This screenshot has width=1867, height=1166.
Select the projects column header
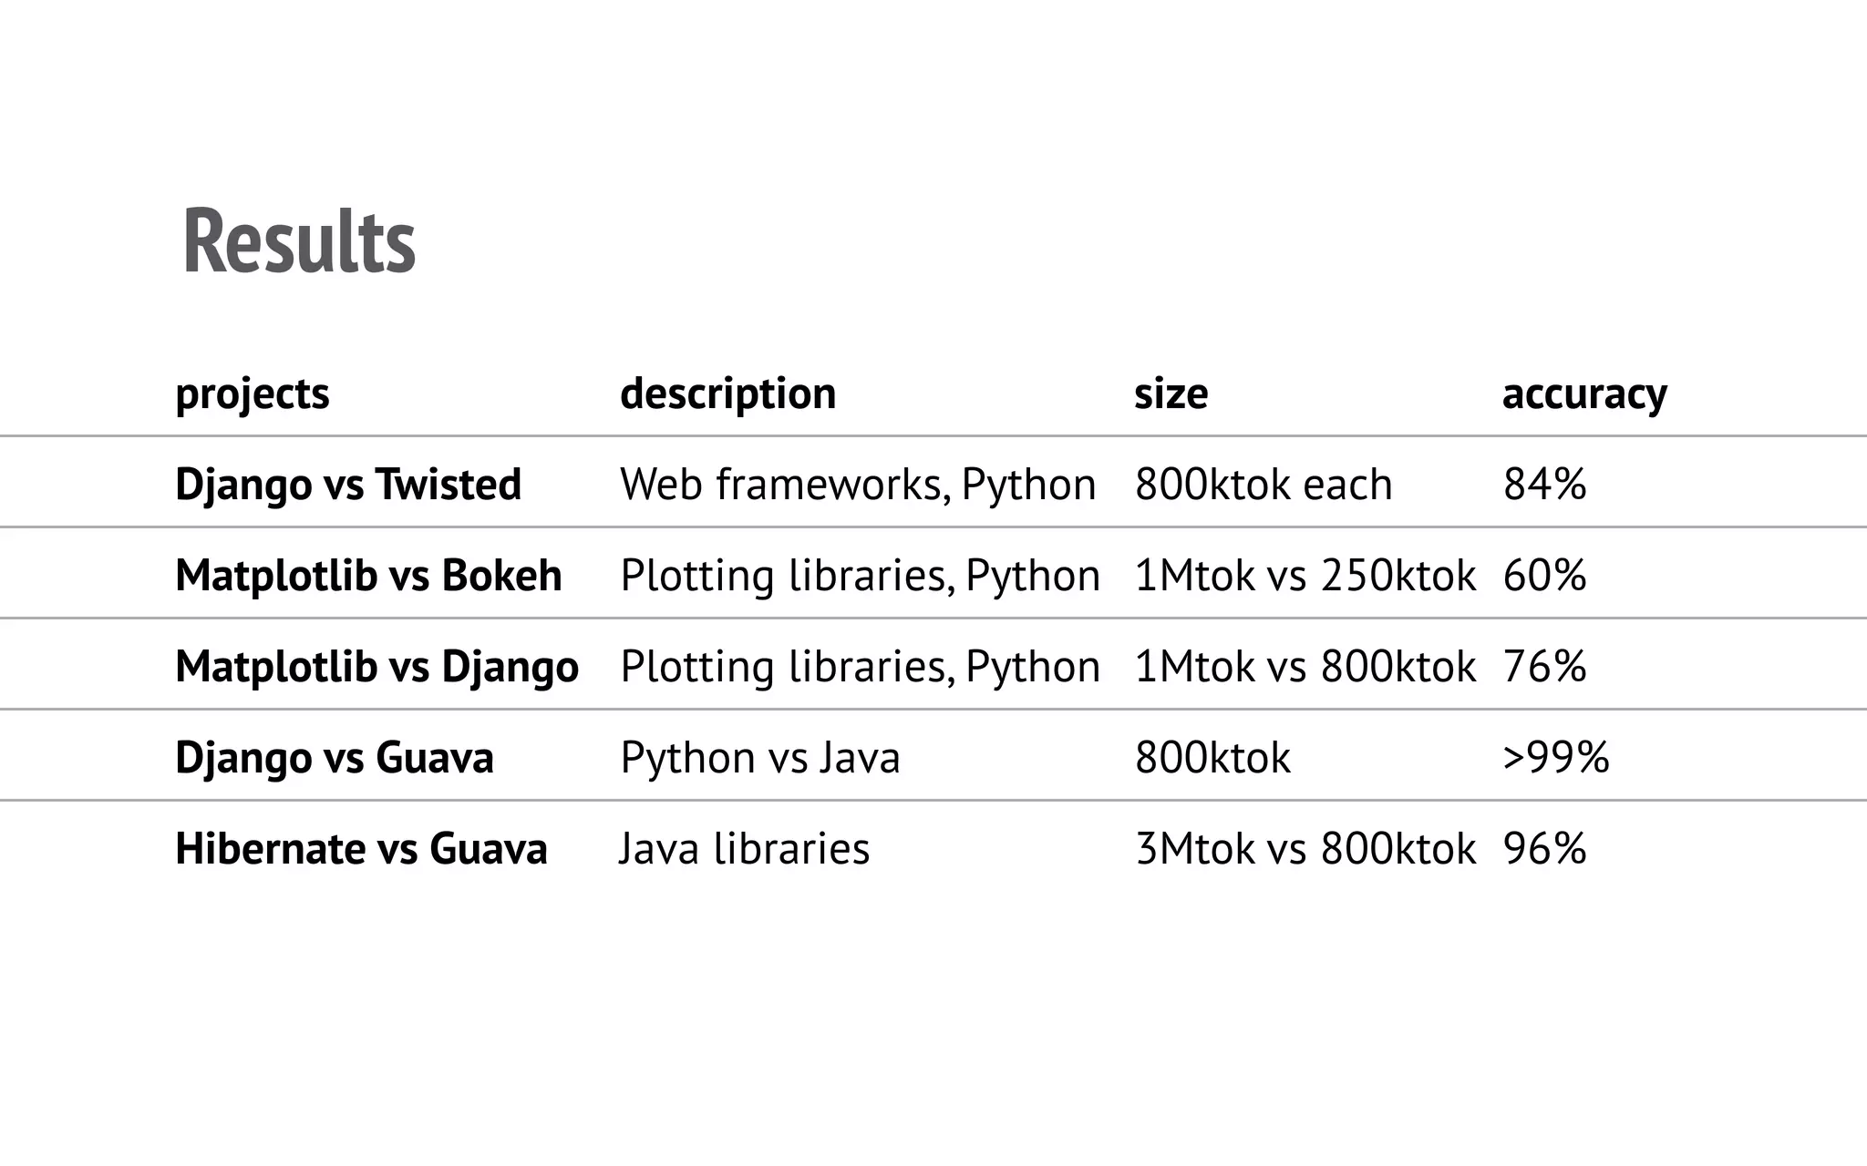(x=253, y=394)
